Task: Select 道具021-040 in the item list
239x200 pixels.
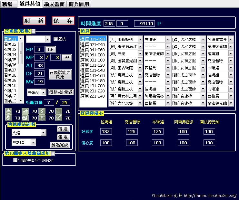Action: click(x=92, y=44)
